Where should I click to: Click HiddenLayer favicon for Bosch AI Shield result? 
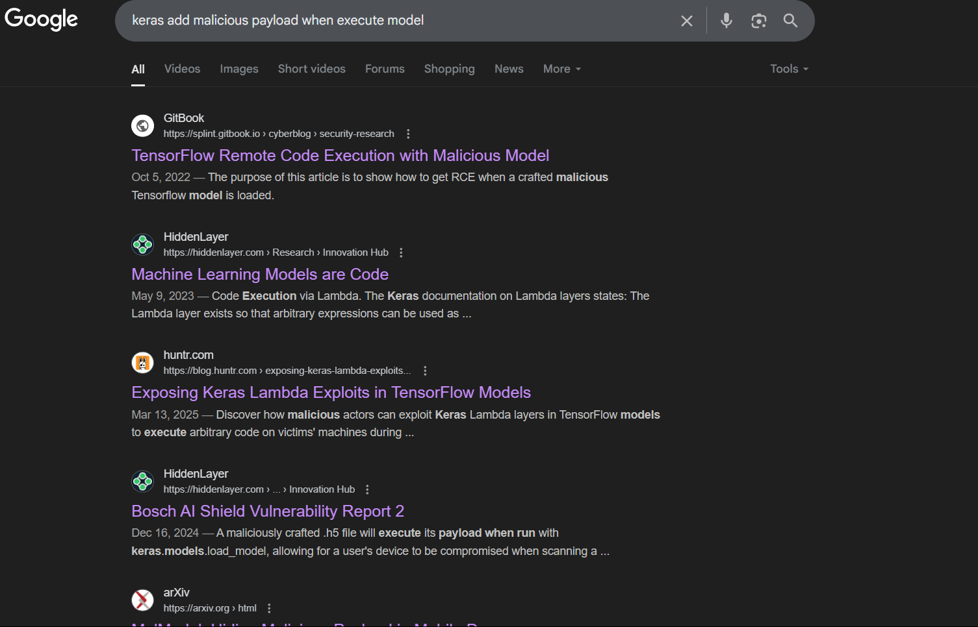click(143, 482)
